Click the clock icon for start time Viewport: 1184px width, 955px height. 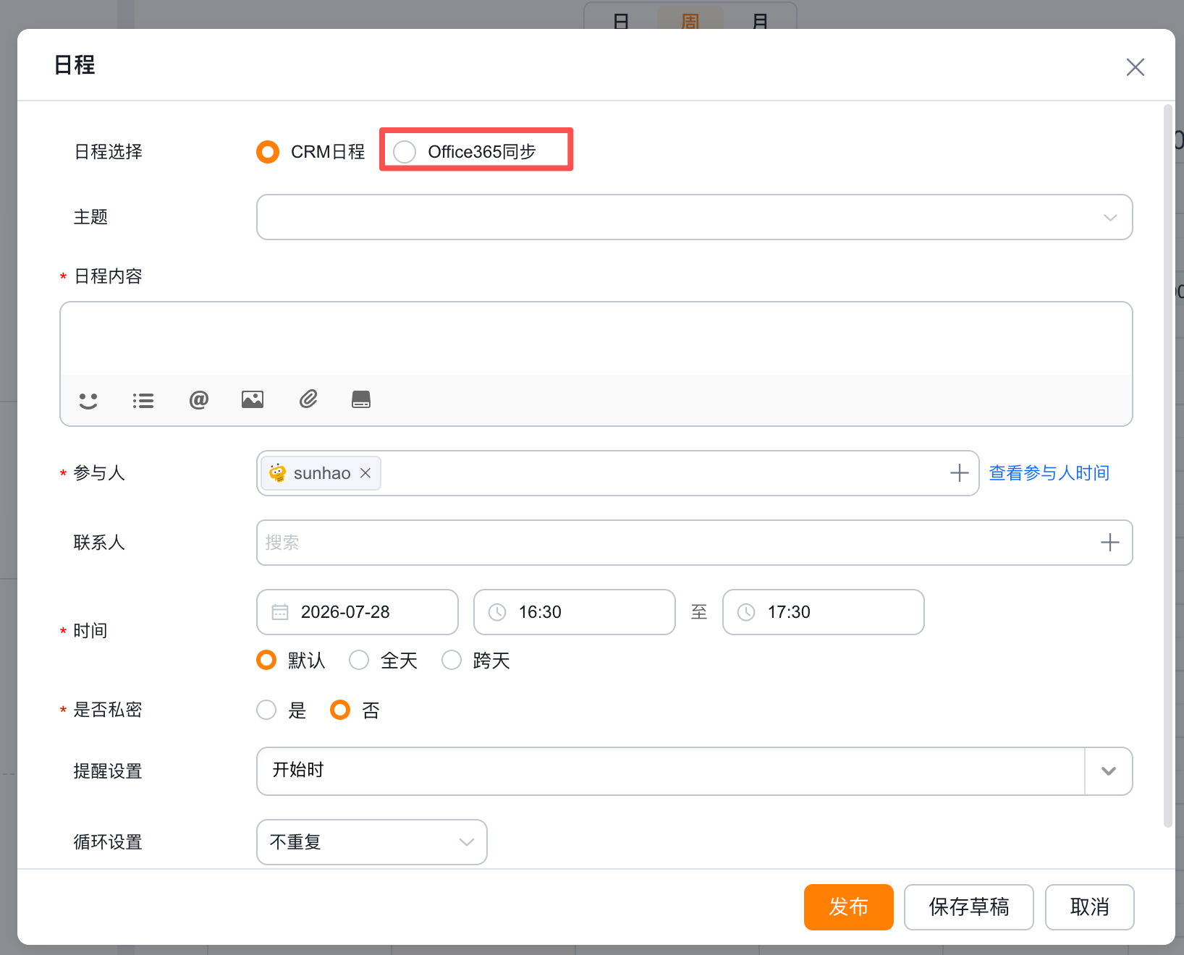pos(497,612)
